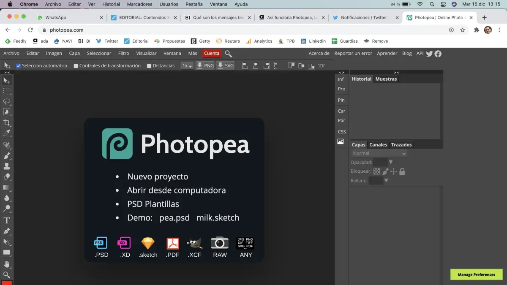Open the Filtro menu
Viewport: 507px width, 285px height.
point(123,54)
